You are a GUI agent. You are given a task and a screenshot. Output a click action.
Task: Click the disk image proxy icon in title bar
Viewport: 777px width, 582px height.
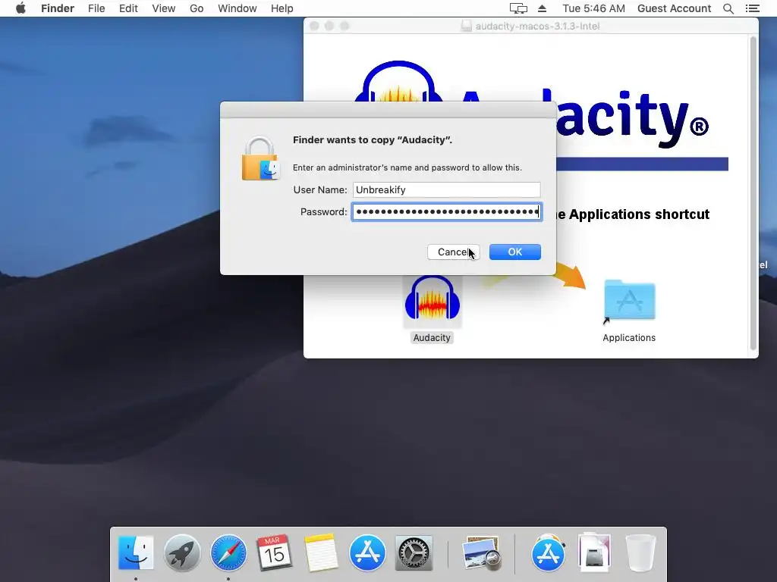[467, 26]
